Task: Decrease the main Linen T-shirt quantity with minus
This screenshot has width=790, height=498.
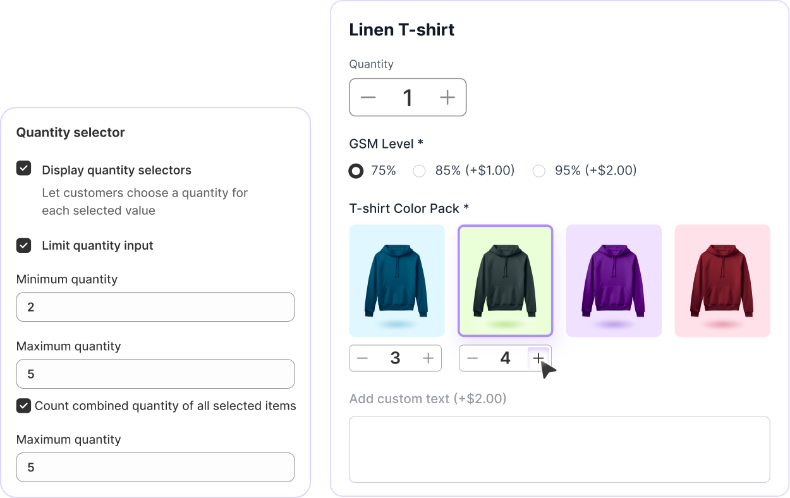Action: [x=368, y=97]
